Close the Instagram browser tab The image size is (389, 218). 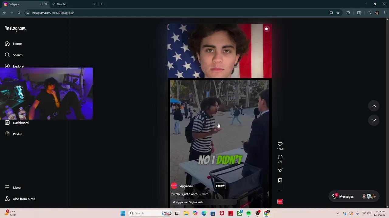(x=46, y=4)
